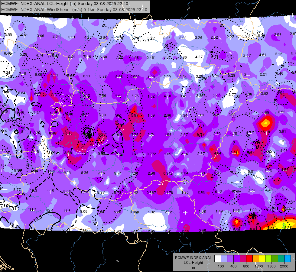The height and width of the screenshot is (272, 296).
Task: Select the blue legend color swatch
Action: click(288, 259)
